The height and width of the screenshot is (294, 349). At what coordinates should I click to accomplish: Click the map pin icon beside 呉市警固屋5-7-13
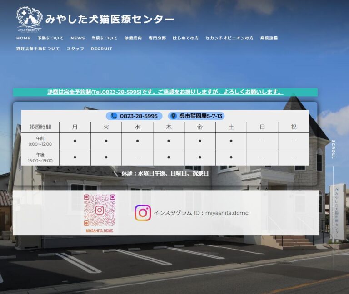pos(173,116)
